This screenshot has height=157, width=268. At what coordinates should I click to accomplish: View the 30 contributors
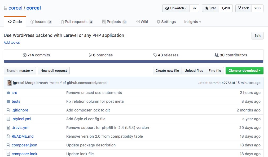231,55
